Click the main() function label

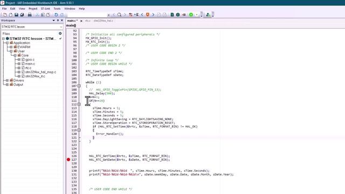[71, 25]
